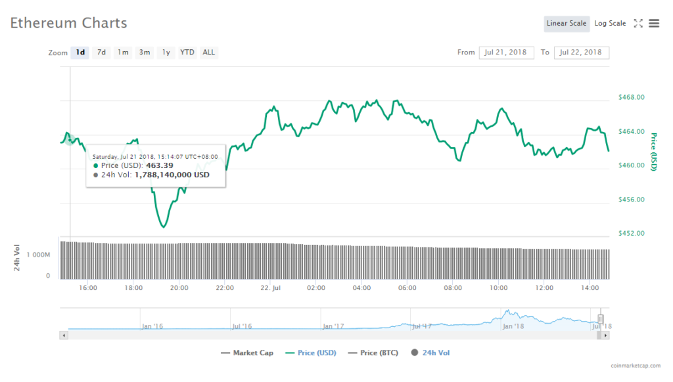Screen dimensions: 673x382
Task: Toggle the Market Cap series visibility
Action: click(247, 353)
